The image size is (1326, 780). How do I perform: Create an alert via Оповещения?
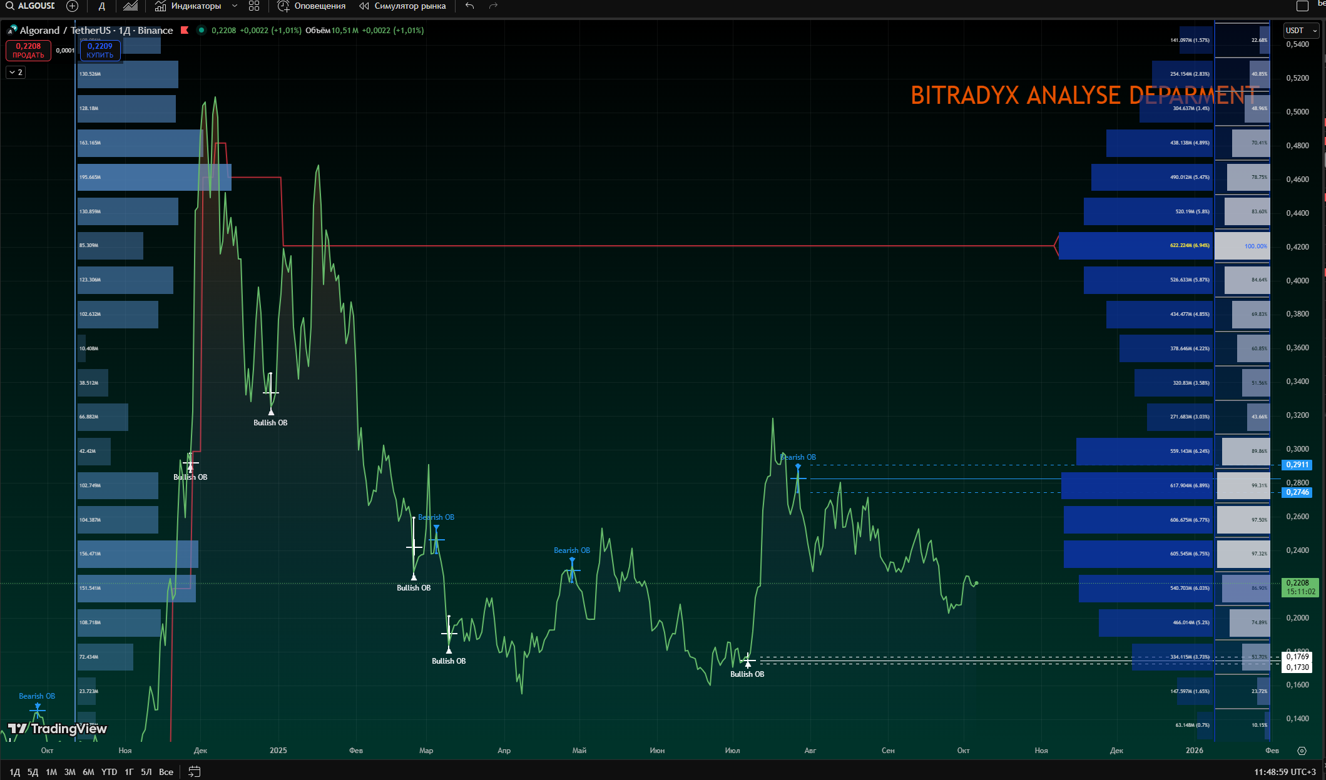coord(312,6)
